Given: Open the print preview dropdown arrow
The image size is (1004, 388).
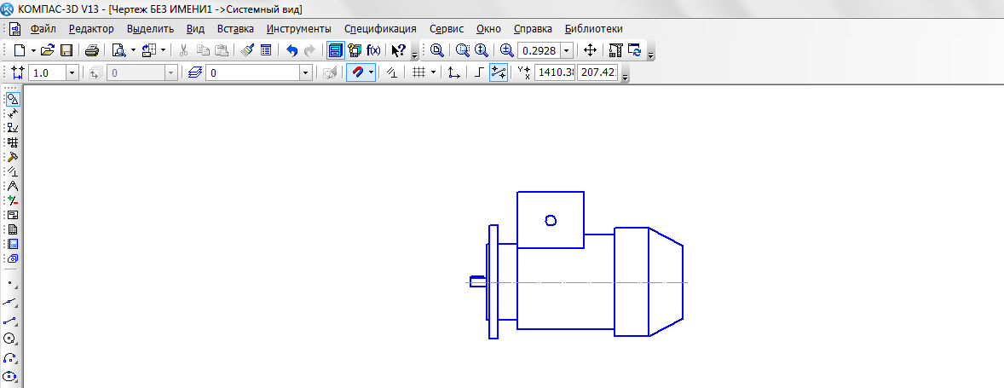Looking at the screenshot, I should [133, 50].
